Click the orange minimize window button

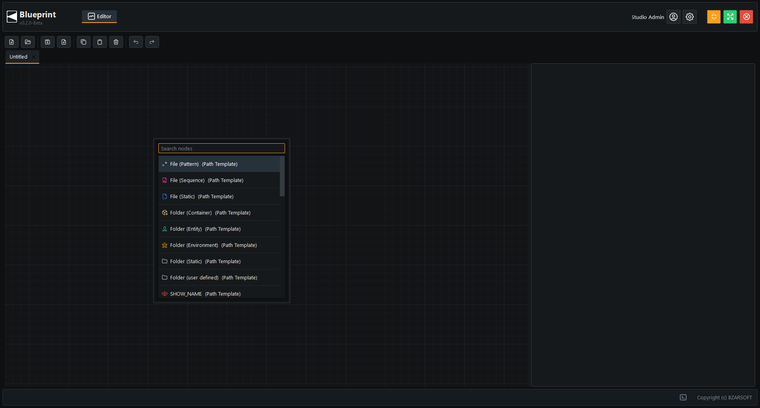pyautogui.click(x=714, y=17)
